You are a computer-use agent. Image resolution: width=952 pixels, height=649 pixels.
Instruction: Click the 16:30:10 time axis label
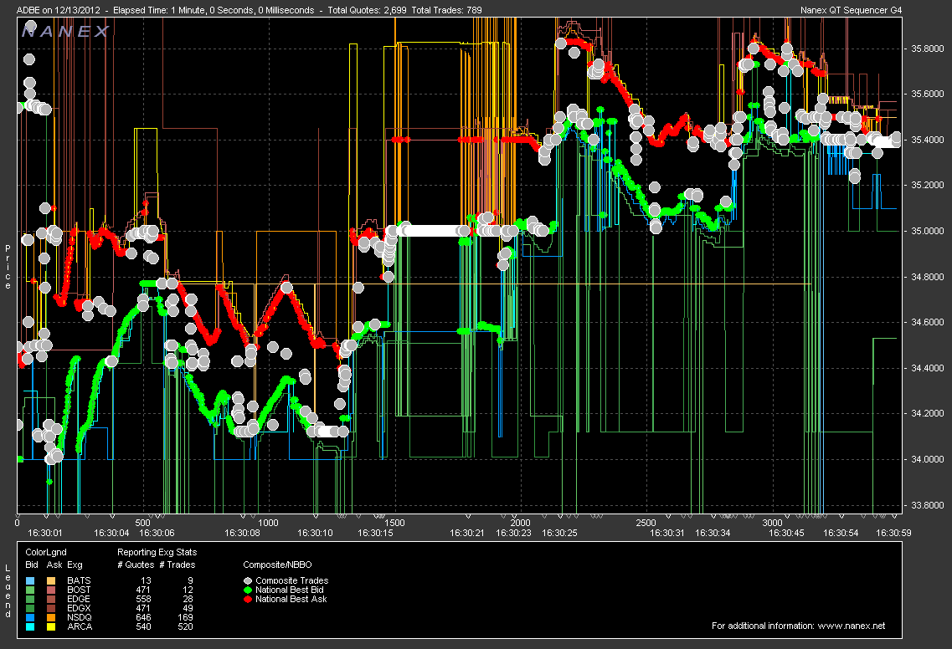point(315,533)
